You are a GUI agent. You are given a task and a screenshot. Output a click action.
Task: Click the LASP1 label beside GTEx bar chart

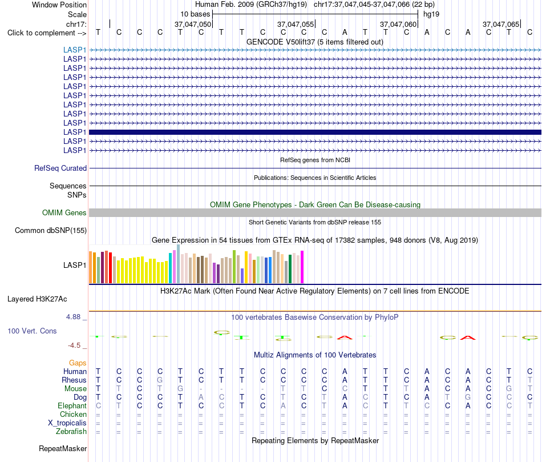point(75,265)
